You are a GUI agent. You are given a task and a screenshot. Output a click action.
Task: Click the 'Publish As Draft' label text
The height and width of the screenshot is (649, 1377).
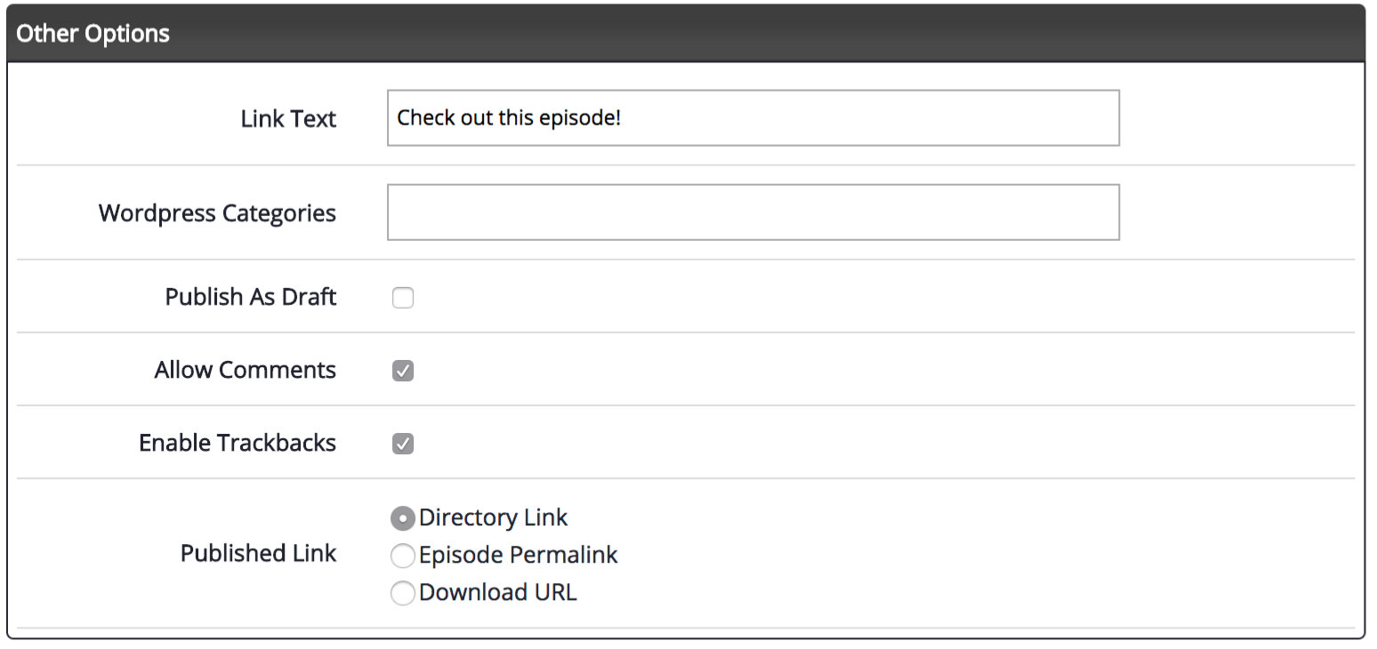pos(251,297)
